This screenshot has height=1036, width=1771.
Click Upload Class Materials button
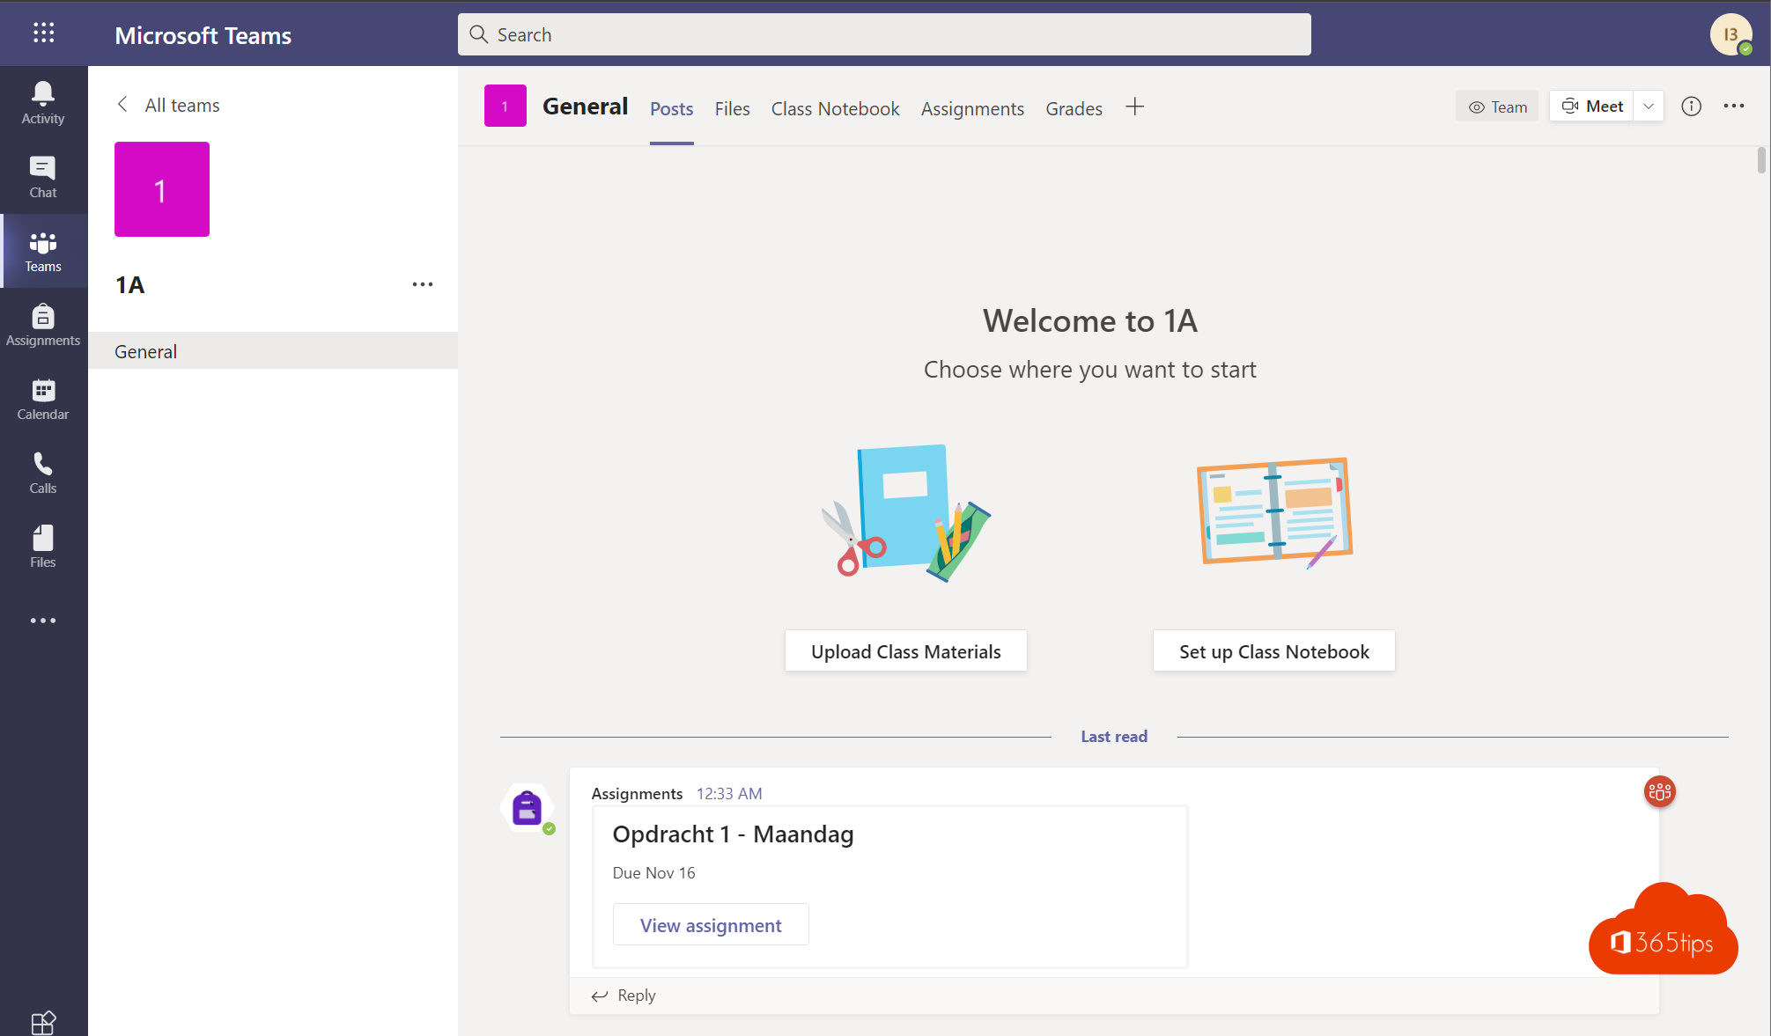905,650
